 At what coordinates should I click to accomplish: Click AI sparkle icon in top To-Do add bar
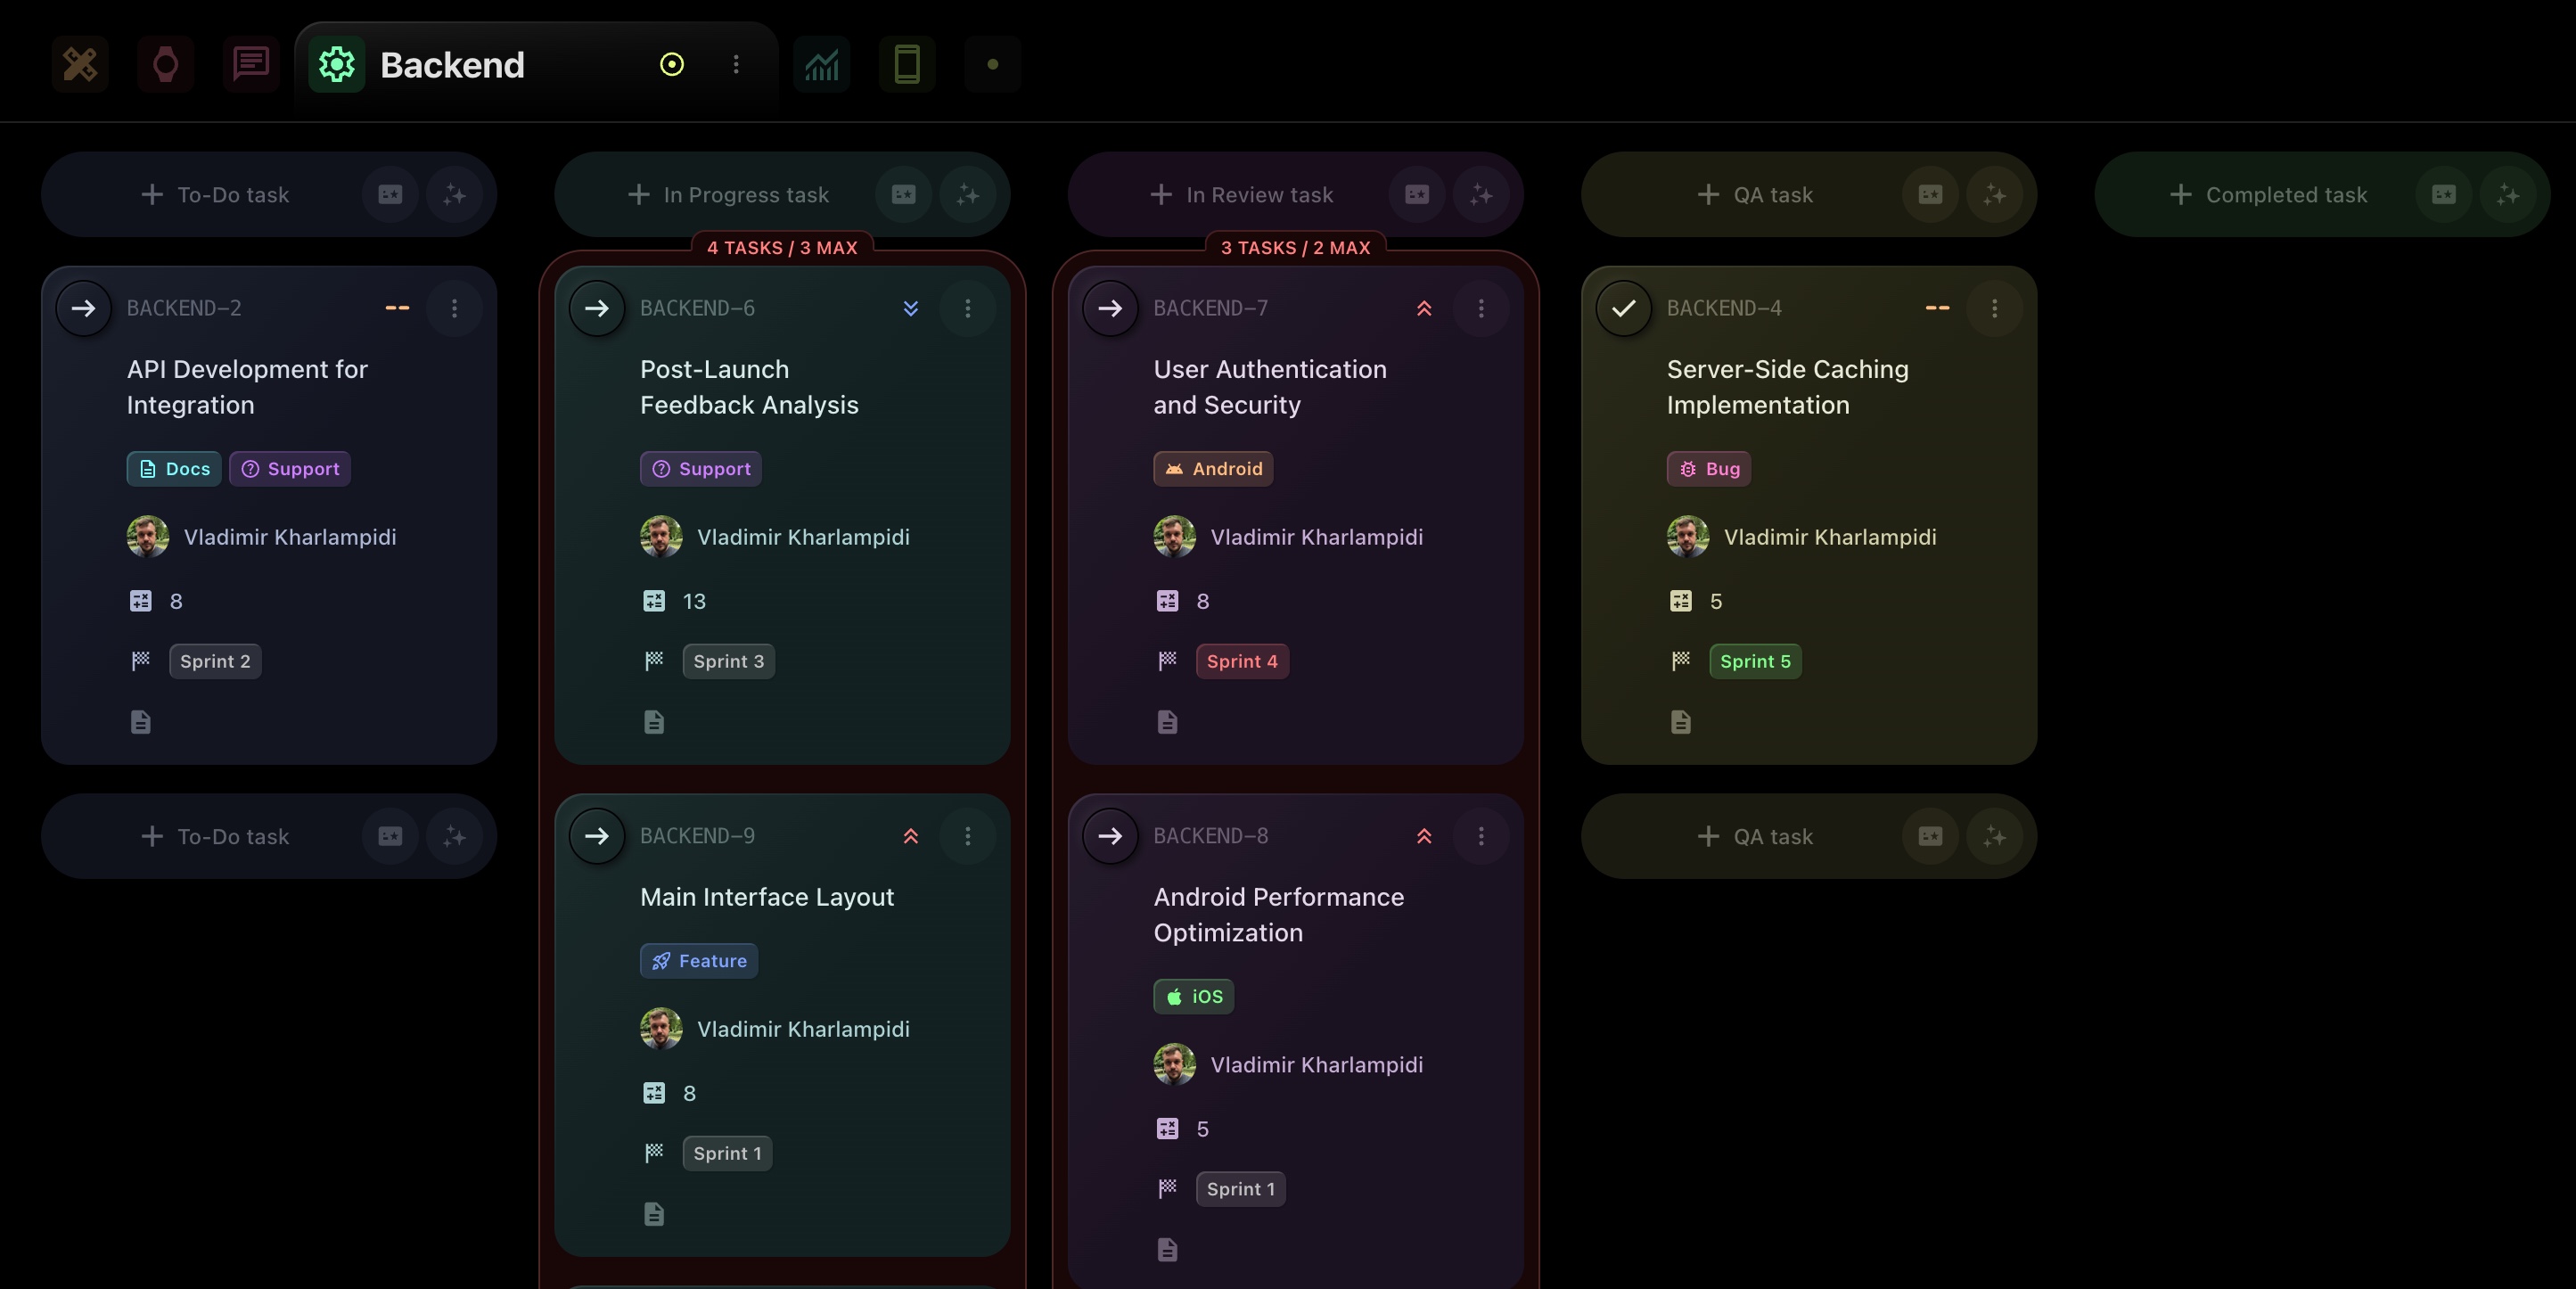(x=454, y=194)
